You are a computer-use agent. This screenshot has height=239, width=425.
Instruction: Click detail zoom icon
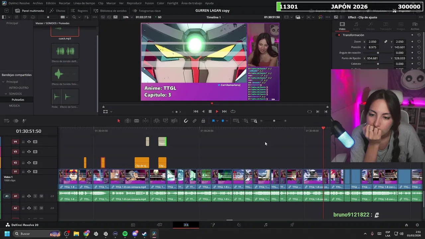tap(246, 121)
